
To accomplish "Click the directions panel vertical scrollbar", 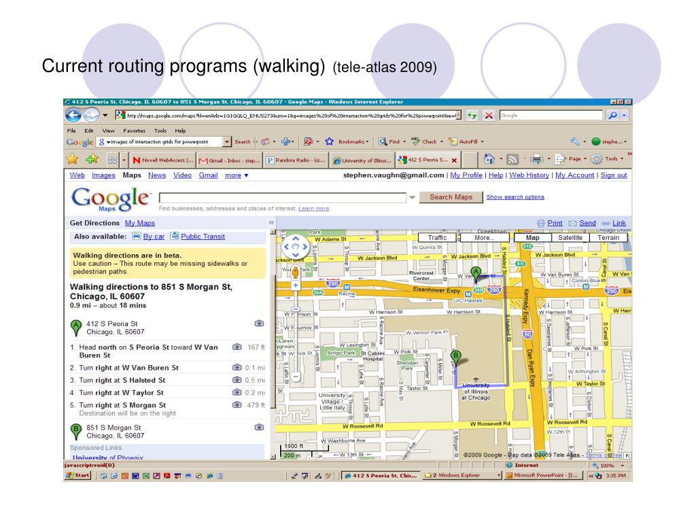I will click(273, 345).
